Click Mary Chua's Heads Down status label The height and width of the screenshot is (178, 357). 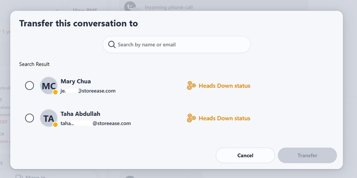(224, 86)
